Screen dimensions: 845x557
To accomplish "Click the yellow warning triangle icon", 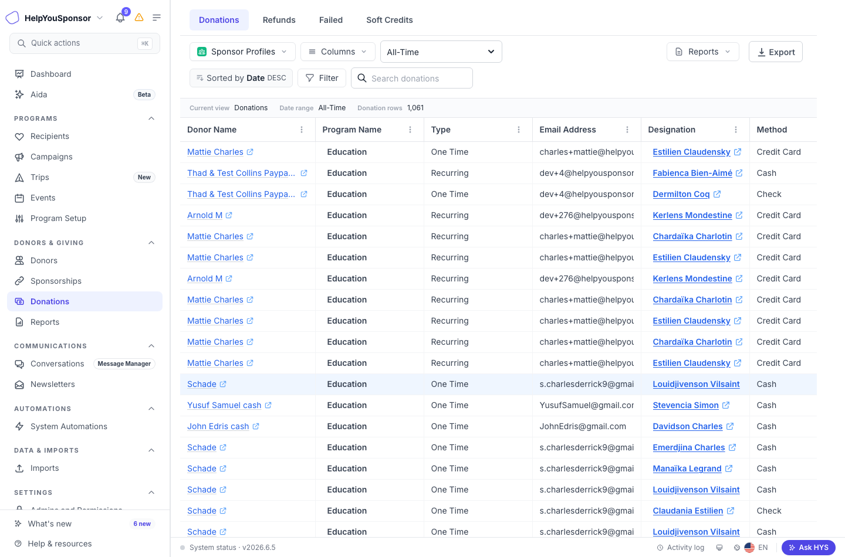I will point(139,18).
